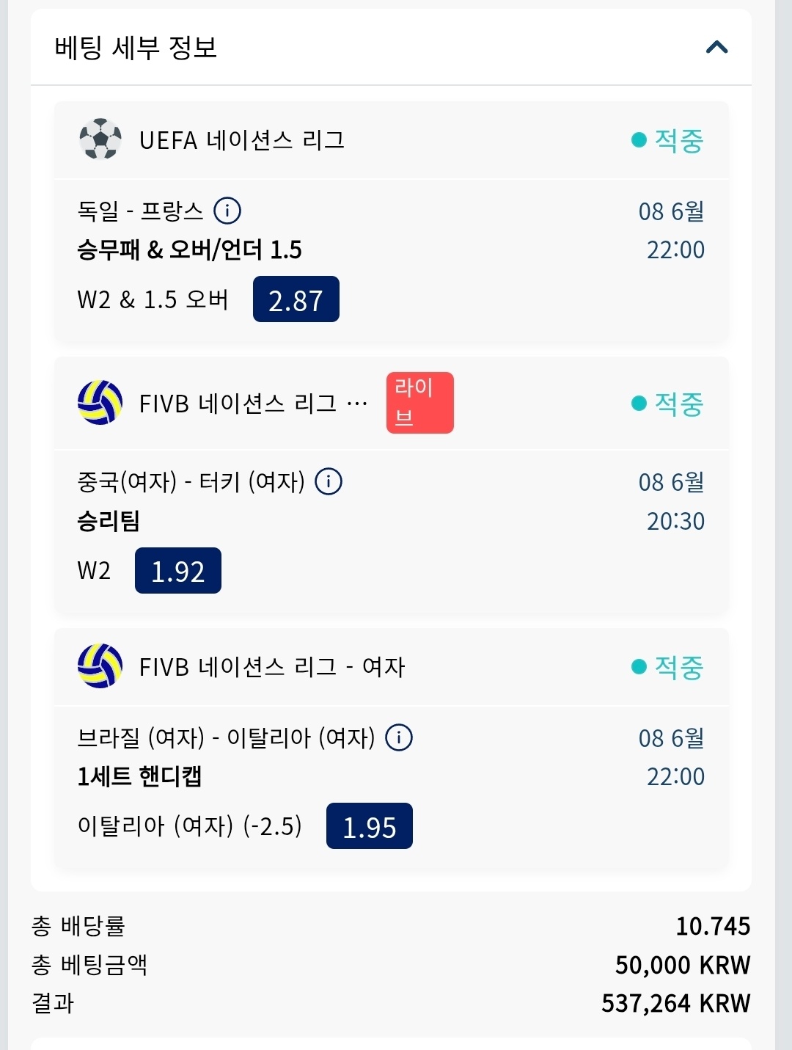Tap the red 라이브 badge
This screenshot has width=792, height=1050.
[419, 403]
